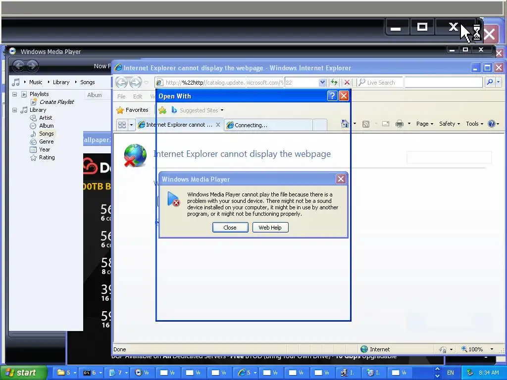The image size is (507, 380).
Task: Click Internet Explorer's Forward arrow button
Action: 135,83
